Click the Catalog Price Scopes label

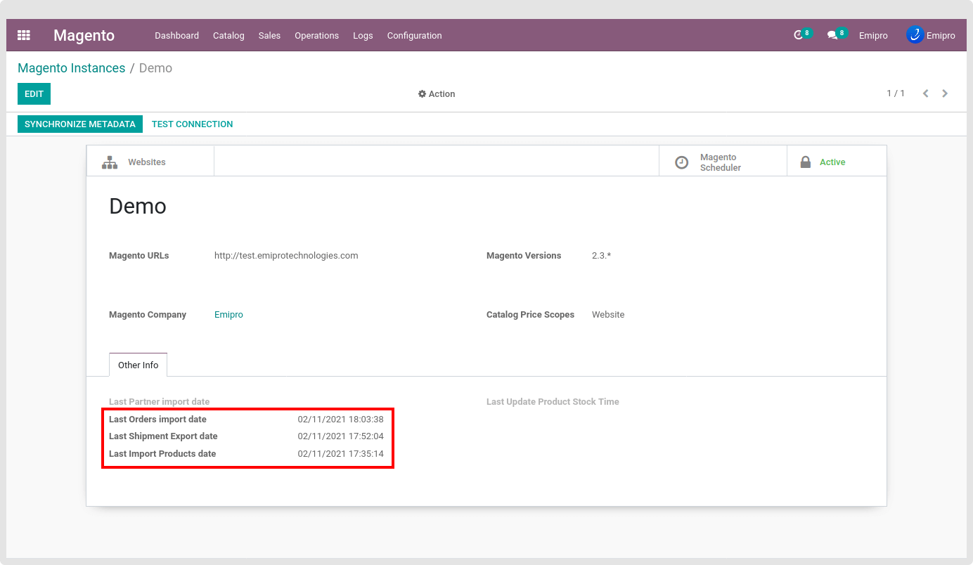tap(530, 315)
